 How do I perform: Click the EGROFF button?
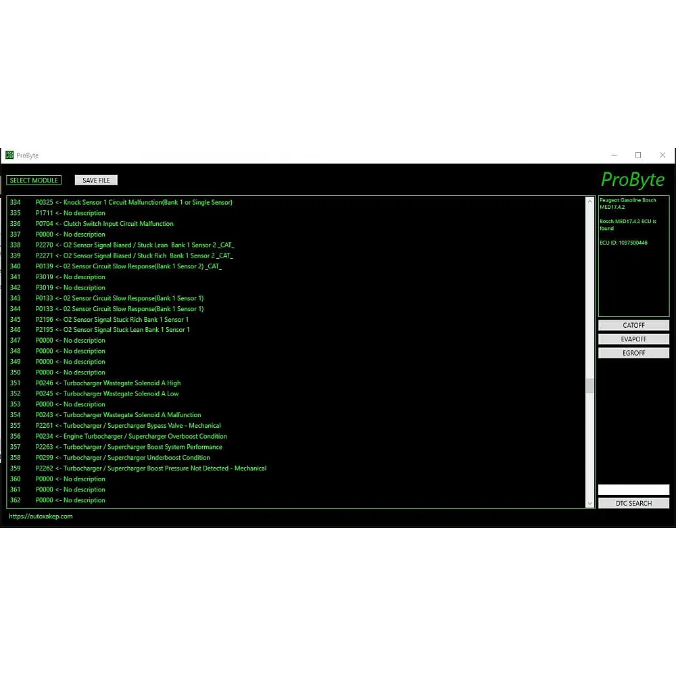click(x=633, y=353)
